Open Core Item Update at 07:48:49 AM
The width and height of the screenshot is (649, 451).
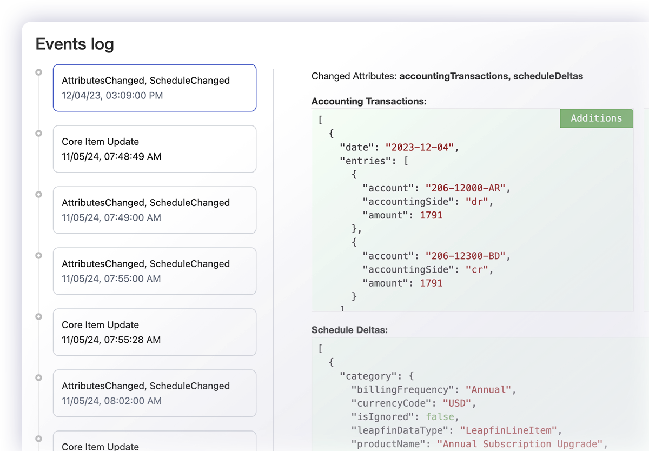[155, 149]
